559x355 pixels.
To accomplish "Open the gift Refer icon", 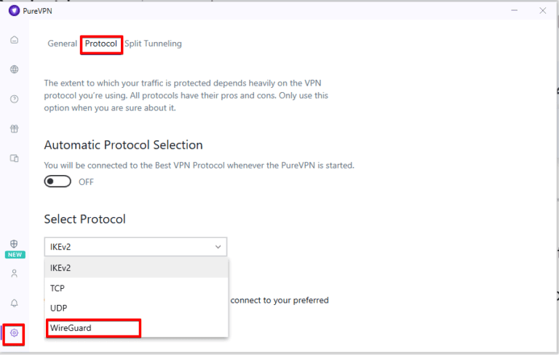I will tap(14, 128).
